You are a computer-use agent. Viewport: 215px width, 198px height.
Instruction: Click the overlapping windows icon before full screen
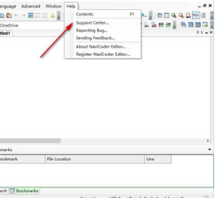(x=159, y=15)
